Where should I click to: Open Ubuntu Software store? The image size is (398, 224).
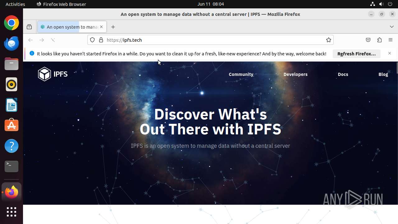tap(12, 125)
